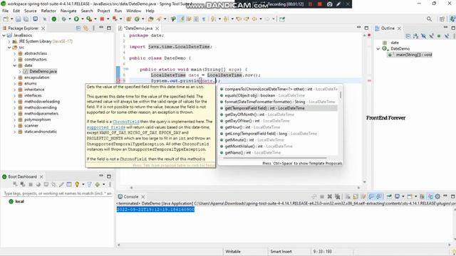The height and width of the screenshot is (256, 456).
Task: Select getDayOfMonth() proposal
Action: pos(279,114)
